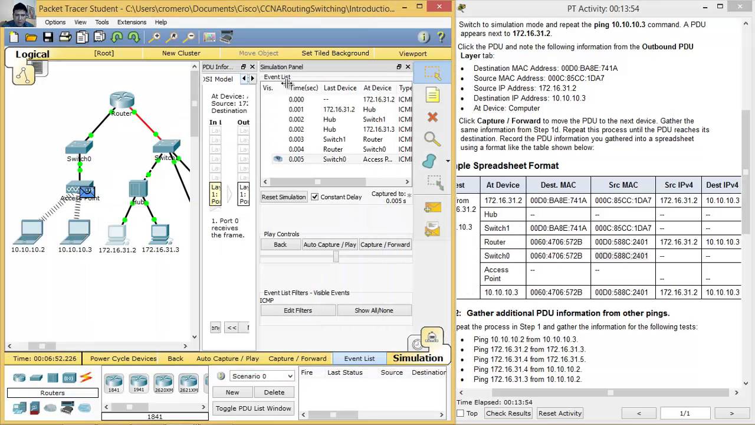Click the Undo green arrow icon
This screenshot has height=425, width=755.
pos(117,37)
